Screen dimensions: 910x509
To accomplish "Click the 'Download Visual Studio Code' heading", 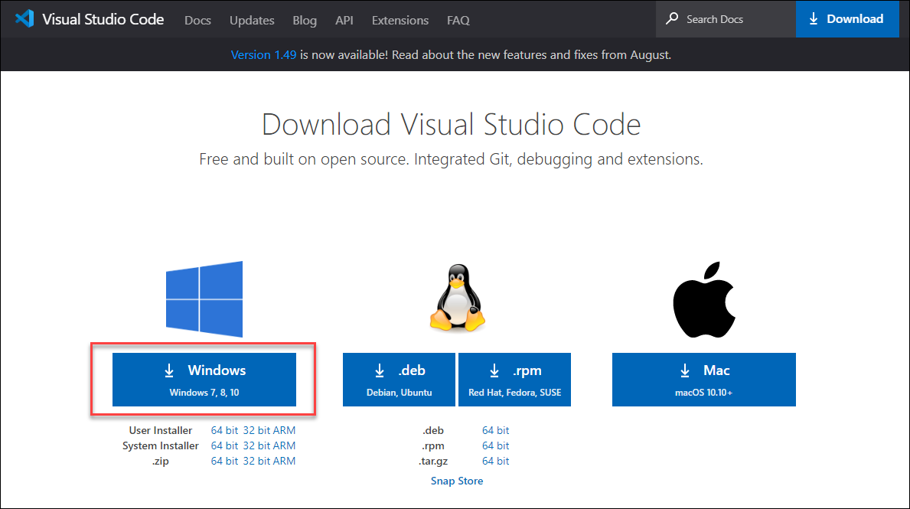I will (451, 124).
